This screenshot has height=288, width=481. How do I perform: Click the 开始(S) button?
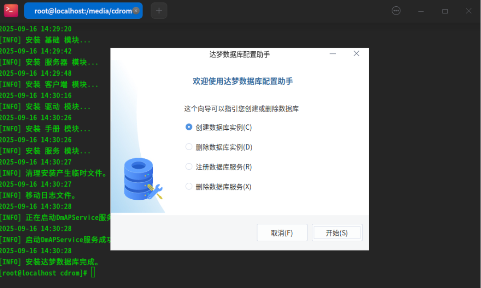point(337,233)
